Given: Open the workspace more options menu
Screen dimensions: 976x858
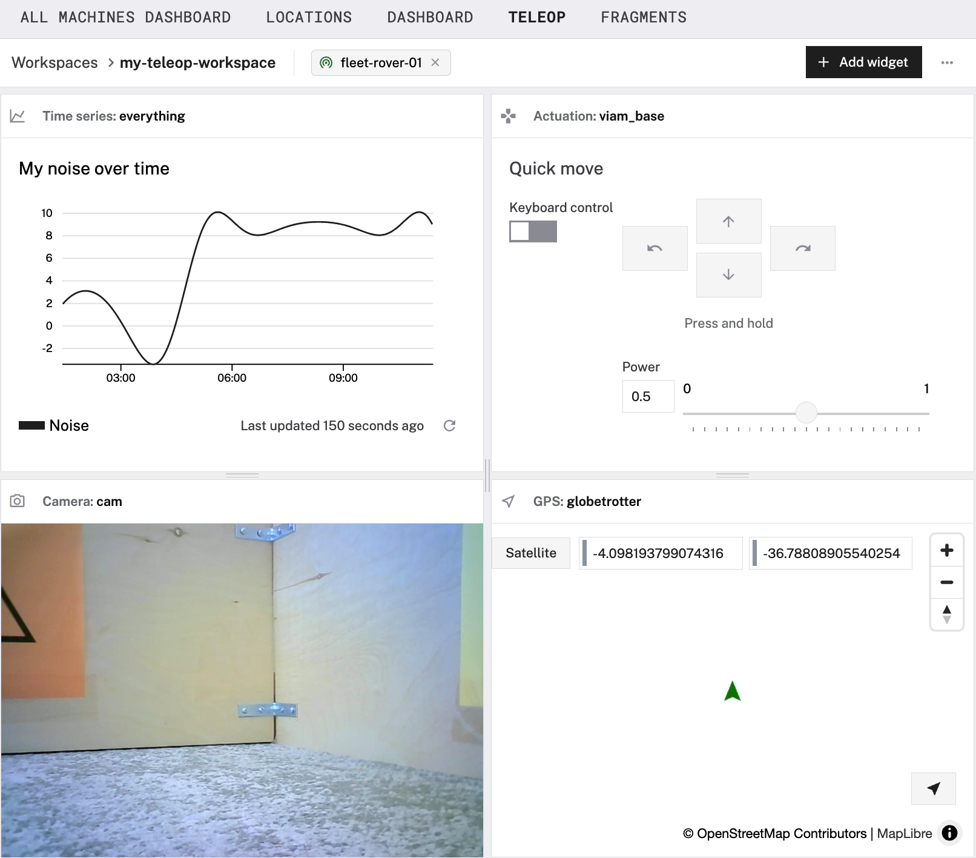Looking at the screenshot, I should click(947, 62).
